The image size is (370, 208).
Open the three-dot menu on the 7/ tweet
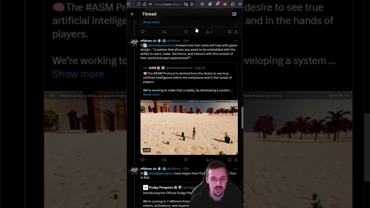(x=236, y=41)
